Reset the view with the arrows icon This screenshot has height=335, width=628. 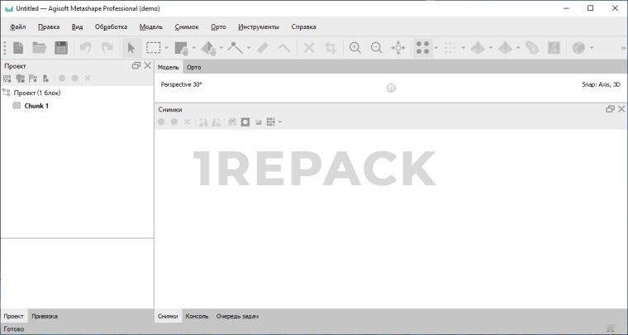coord(398,48)
